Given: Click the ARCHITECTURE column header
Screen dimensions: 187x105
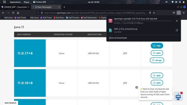Looking at the screenshot, I should (94, 34).
